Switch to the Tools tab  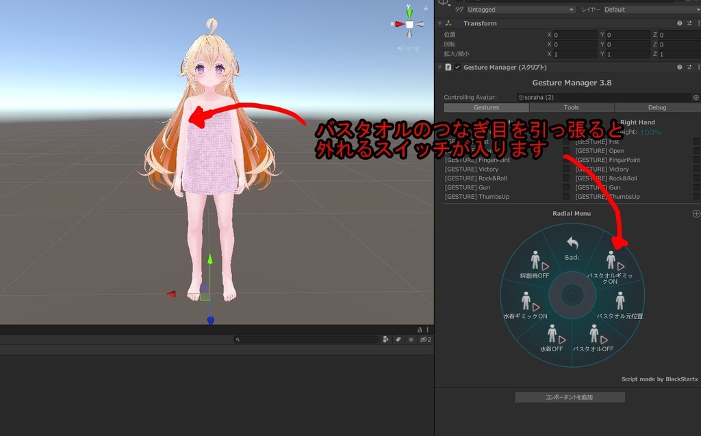pos(571,107)
